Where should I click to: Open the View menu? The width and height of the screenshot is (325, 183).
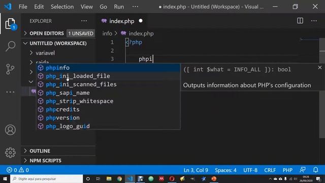(x=87, y=7)
